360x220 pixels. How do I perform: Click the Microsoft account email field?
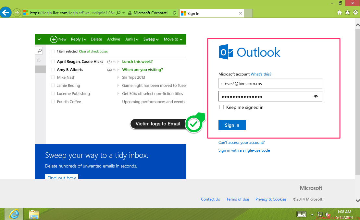pyautogui.click(x=270, y=84)
